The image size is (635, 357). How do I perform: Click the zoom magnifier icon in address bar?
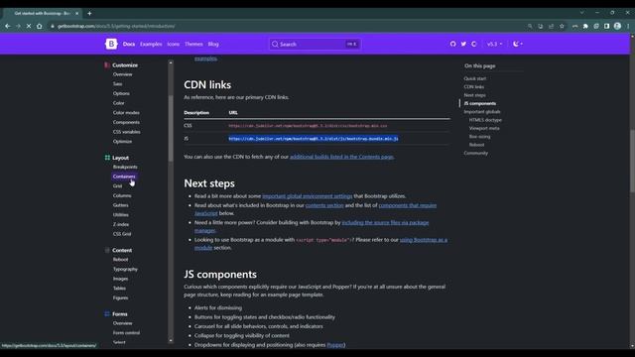(530, 26)
